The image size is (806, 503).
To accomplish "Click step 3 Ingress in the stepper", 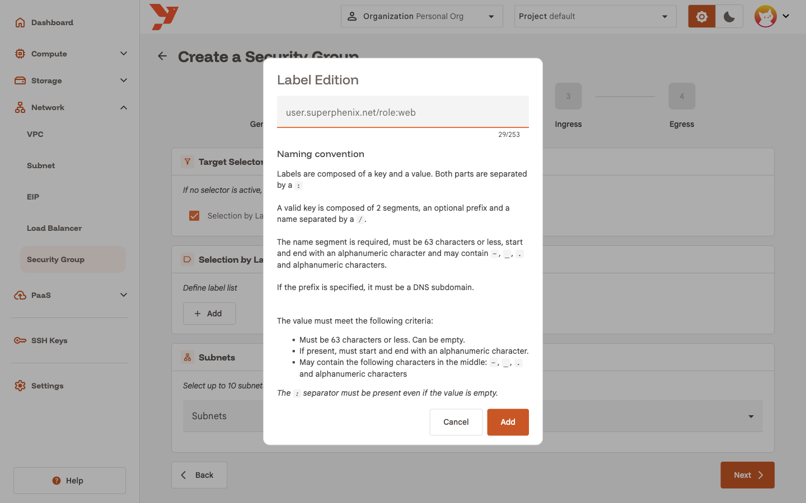I will click(x=568, y=106).
